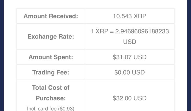Select the $32.00 USD total value
This screenshot has width=191, height=111.
(x=129, y=98)
